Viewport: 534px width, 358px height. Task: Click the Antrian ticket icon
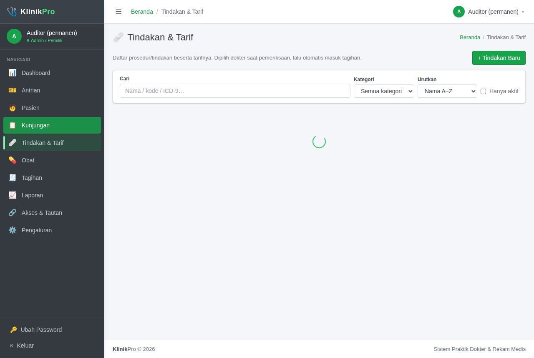(x=13, y=90)
